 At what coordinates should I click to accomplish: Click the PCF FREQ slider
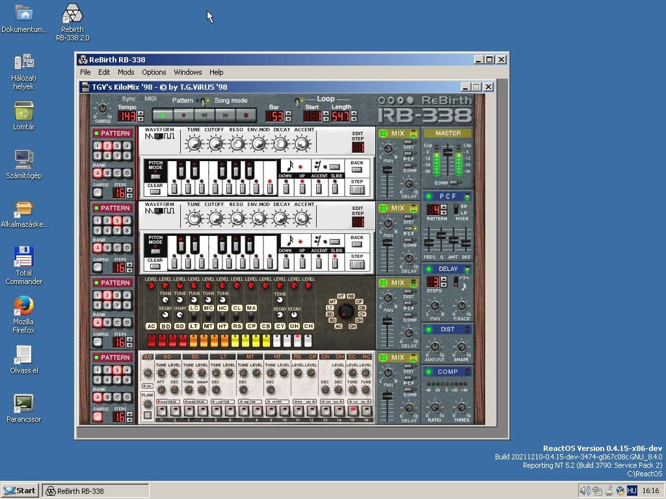click(x=429, y=243)
